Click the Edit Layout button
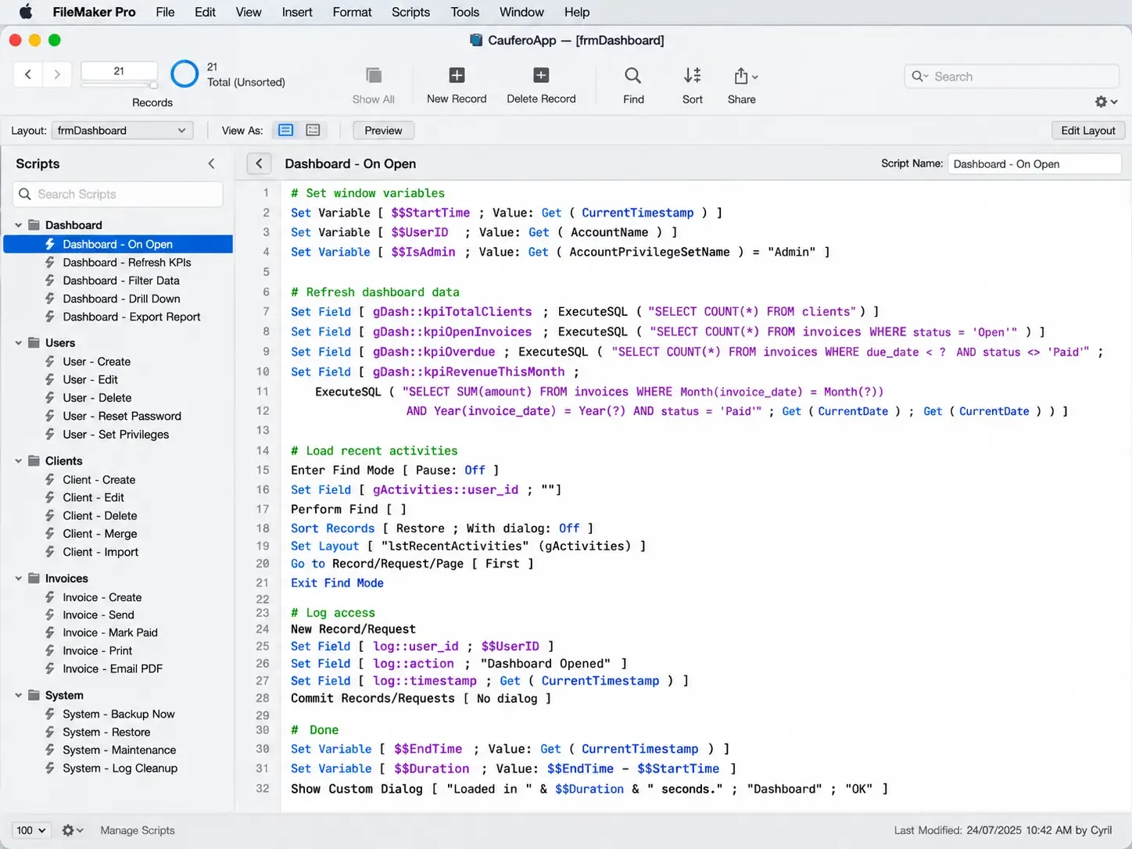The width and height of the screenshot is (1132, 849). [1088, 131]
